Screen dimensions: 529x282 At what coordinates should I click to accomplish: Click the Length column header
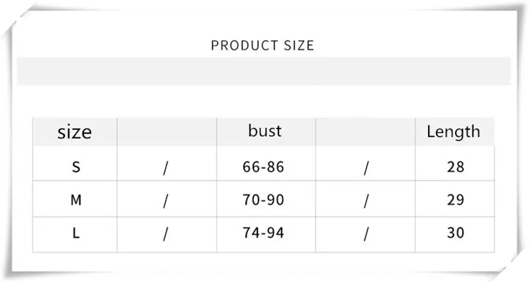(454, 132)
